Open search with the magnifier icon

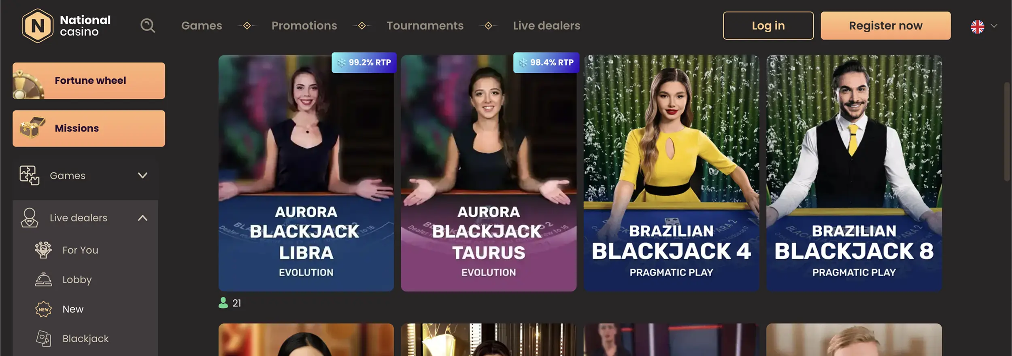(x=148, y=25)
